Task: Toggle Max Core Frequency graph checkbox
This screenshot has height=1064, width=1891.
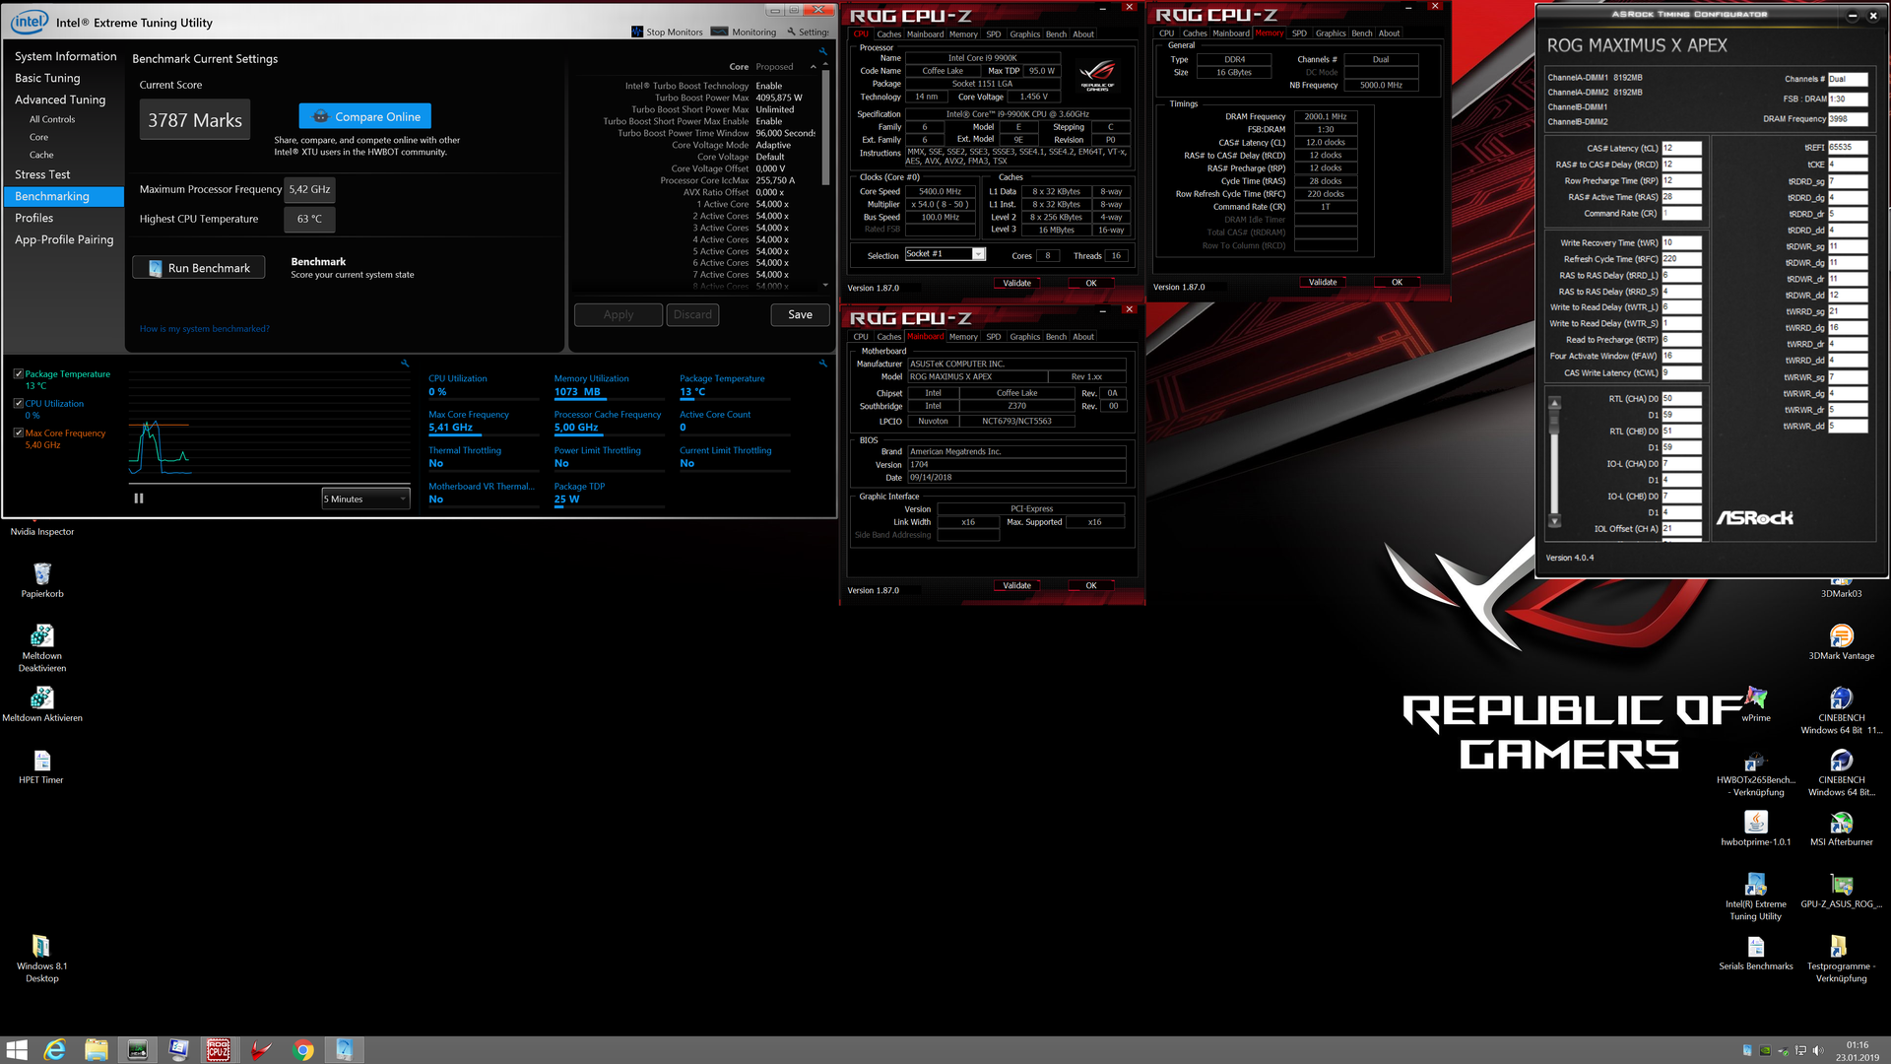Action: coord(18,432)
